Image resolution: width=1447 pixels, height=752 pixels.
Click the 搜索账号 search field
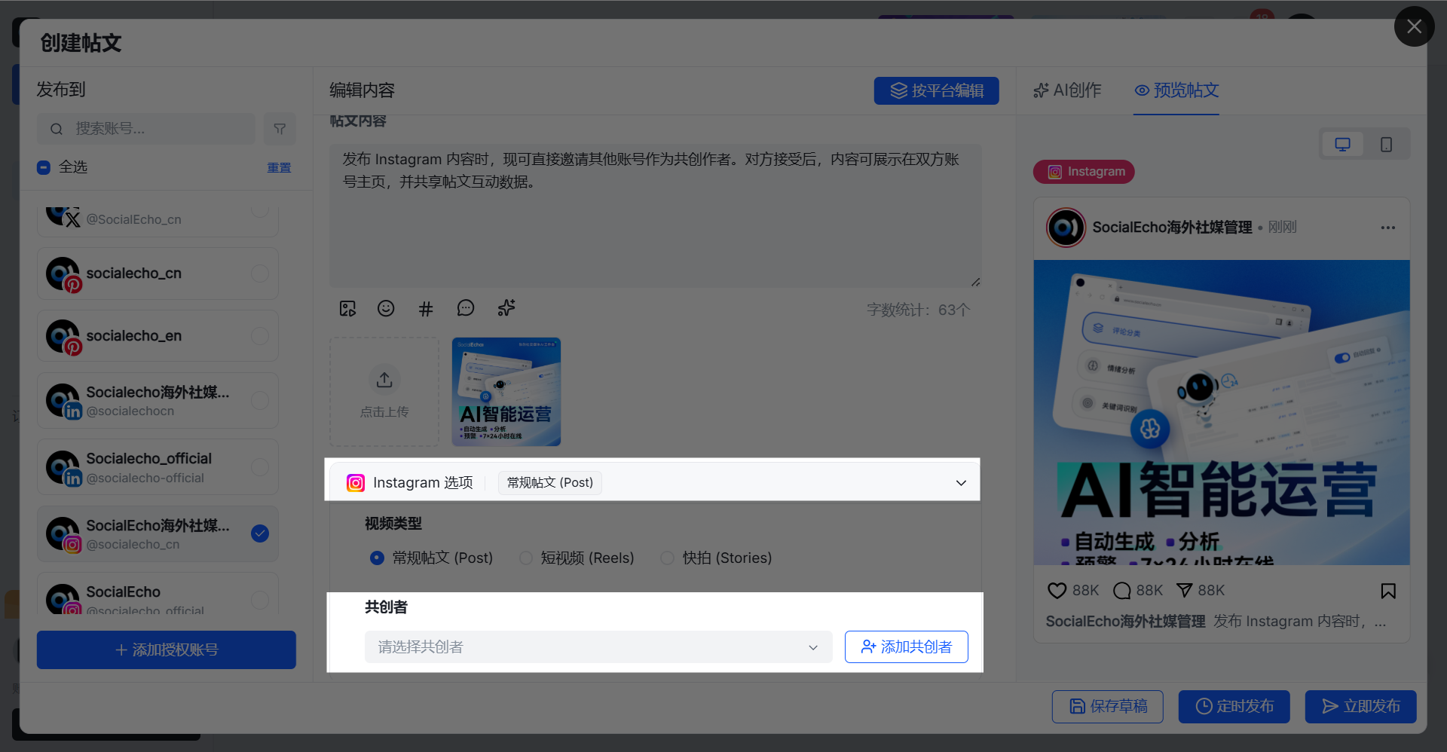coord(146,129)
